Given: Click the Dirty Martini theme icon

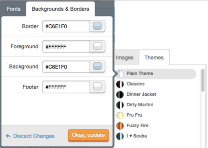Looking at the screenshot, I should tap(120, 105).
